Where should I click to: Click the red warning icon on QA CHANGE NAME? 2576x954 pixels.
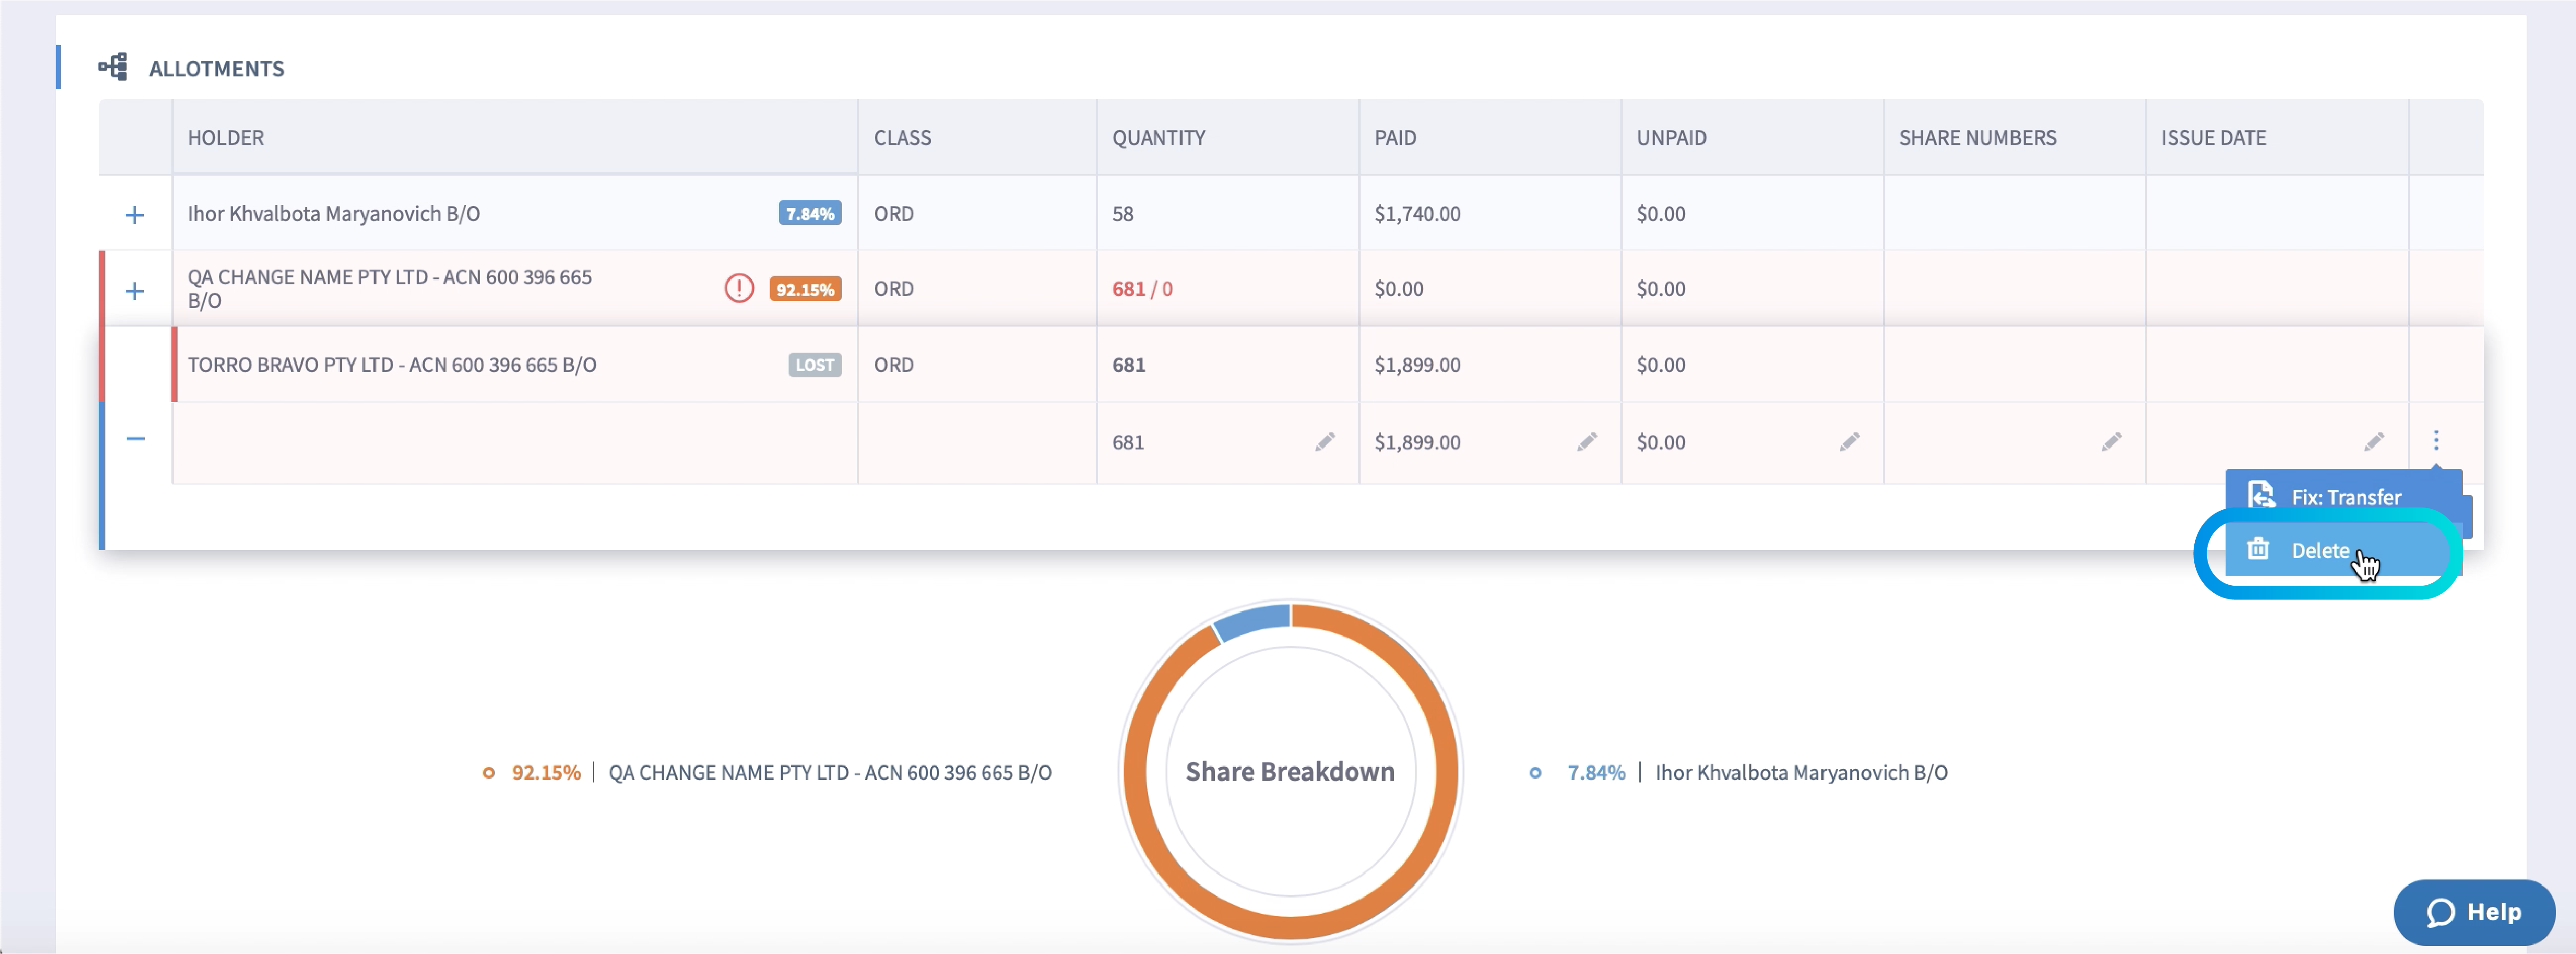pos(739,289)
